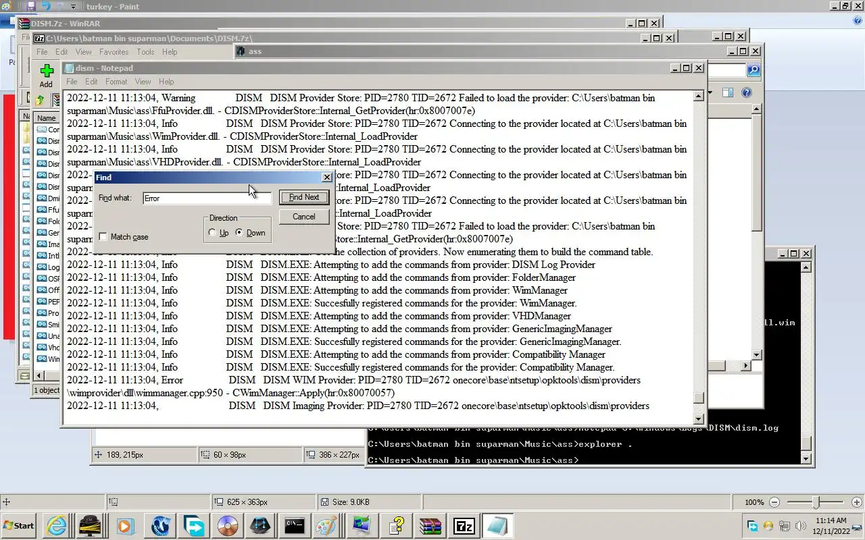Open Windows Media Player from the taskbar
This screenshot has width=865, height=540.
pyautogui.click(x=124, y=526)
